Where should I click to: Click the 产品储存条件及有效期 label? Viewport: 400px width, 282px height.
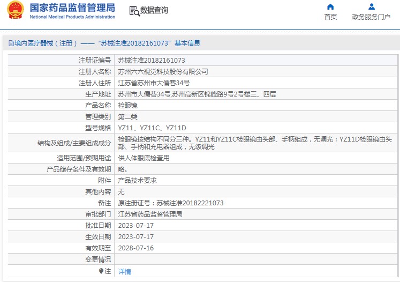[79, 169]
